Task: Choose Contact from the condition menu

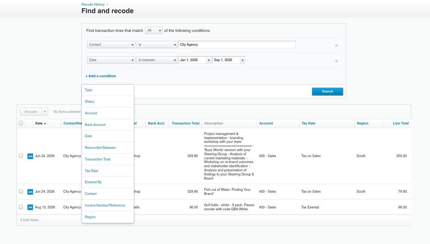Action: click(x=108, y=194)
